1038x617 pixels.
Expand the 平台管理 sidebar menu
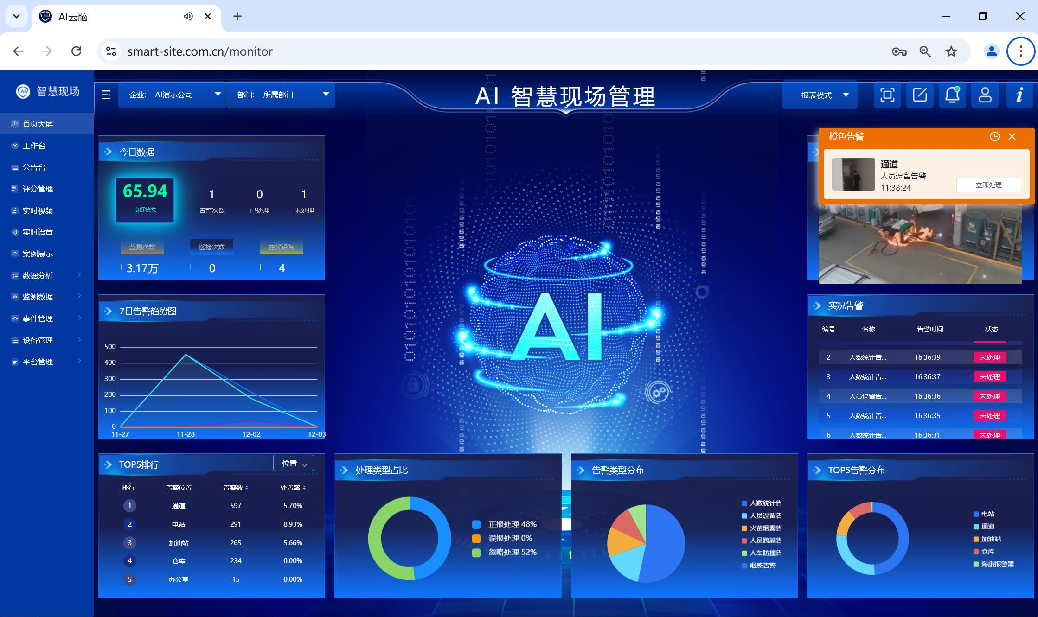tap(46, 362)
